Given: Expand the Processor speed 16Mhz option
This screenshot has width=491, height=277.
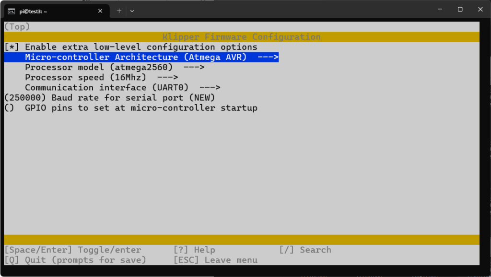Looking at the screenshot, I should [x=101, y=77].
